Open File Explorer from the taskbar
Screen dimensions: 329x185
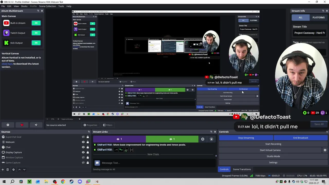46,182
